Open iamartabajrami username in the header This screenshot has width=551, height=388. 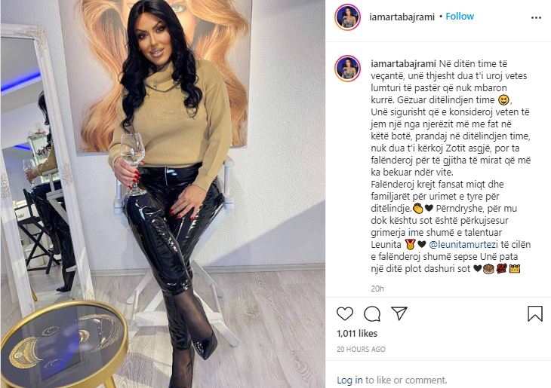[x=402, y=17]
